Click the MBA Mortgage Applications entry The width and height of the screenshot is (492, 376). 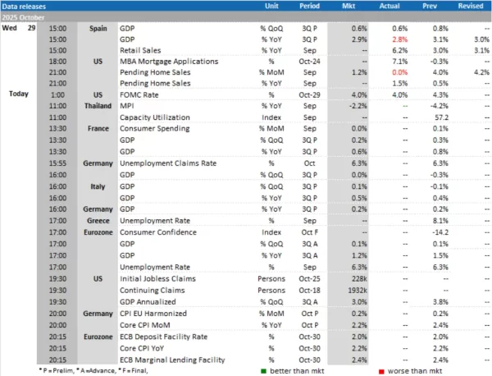click(169, 60)
